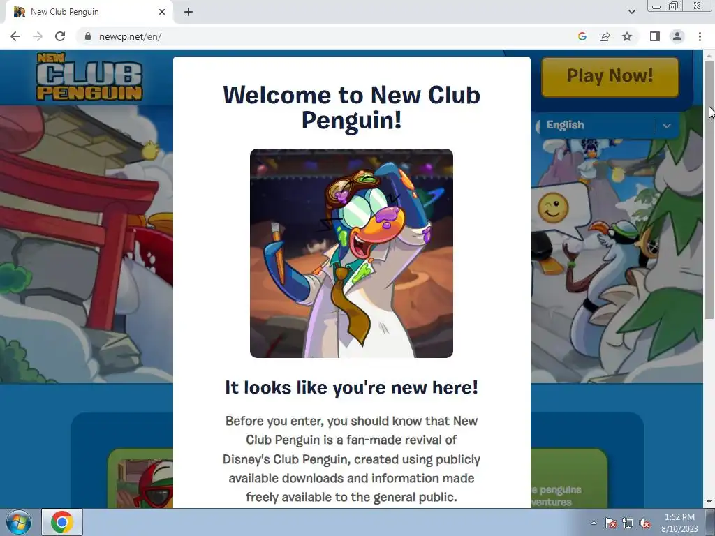The image size is (715, 536).
Task: Click the Action Center flag icon
Action: [x=610, y=523]
